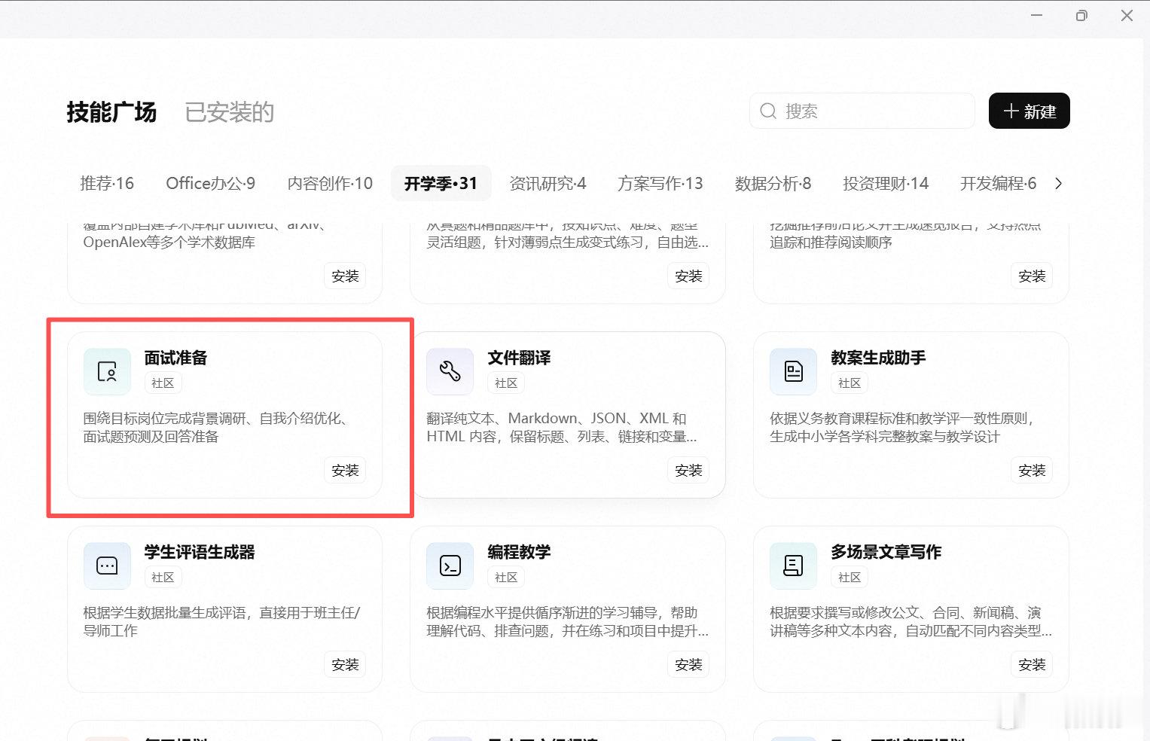The width and height of the screenshot is (1150, 741).
Task: Select the 开发编程·6 tab
Action: pyautogui.click(x=998, y=184)
